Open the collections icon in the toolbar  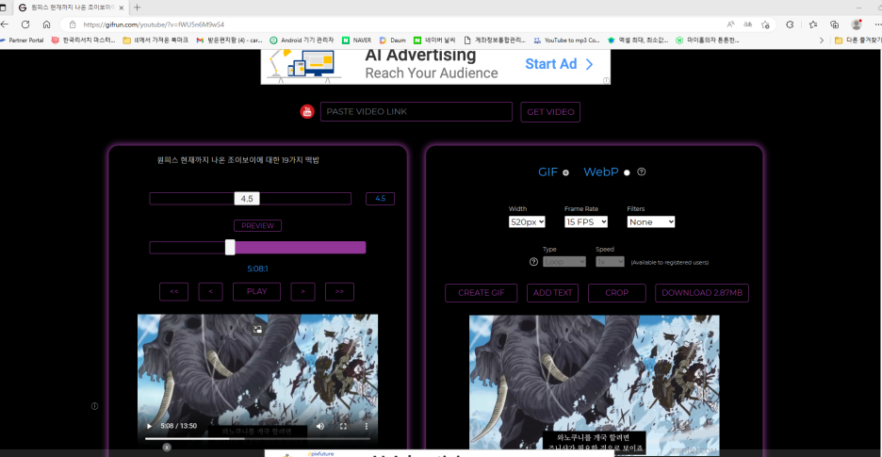[835, 24]
